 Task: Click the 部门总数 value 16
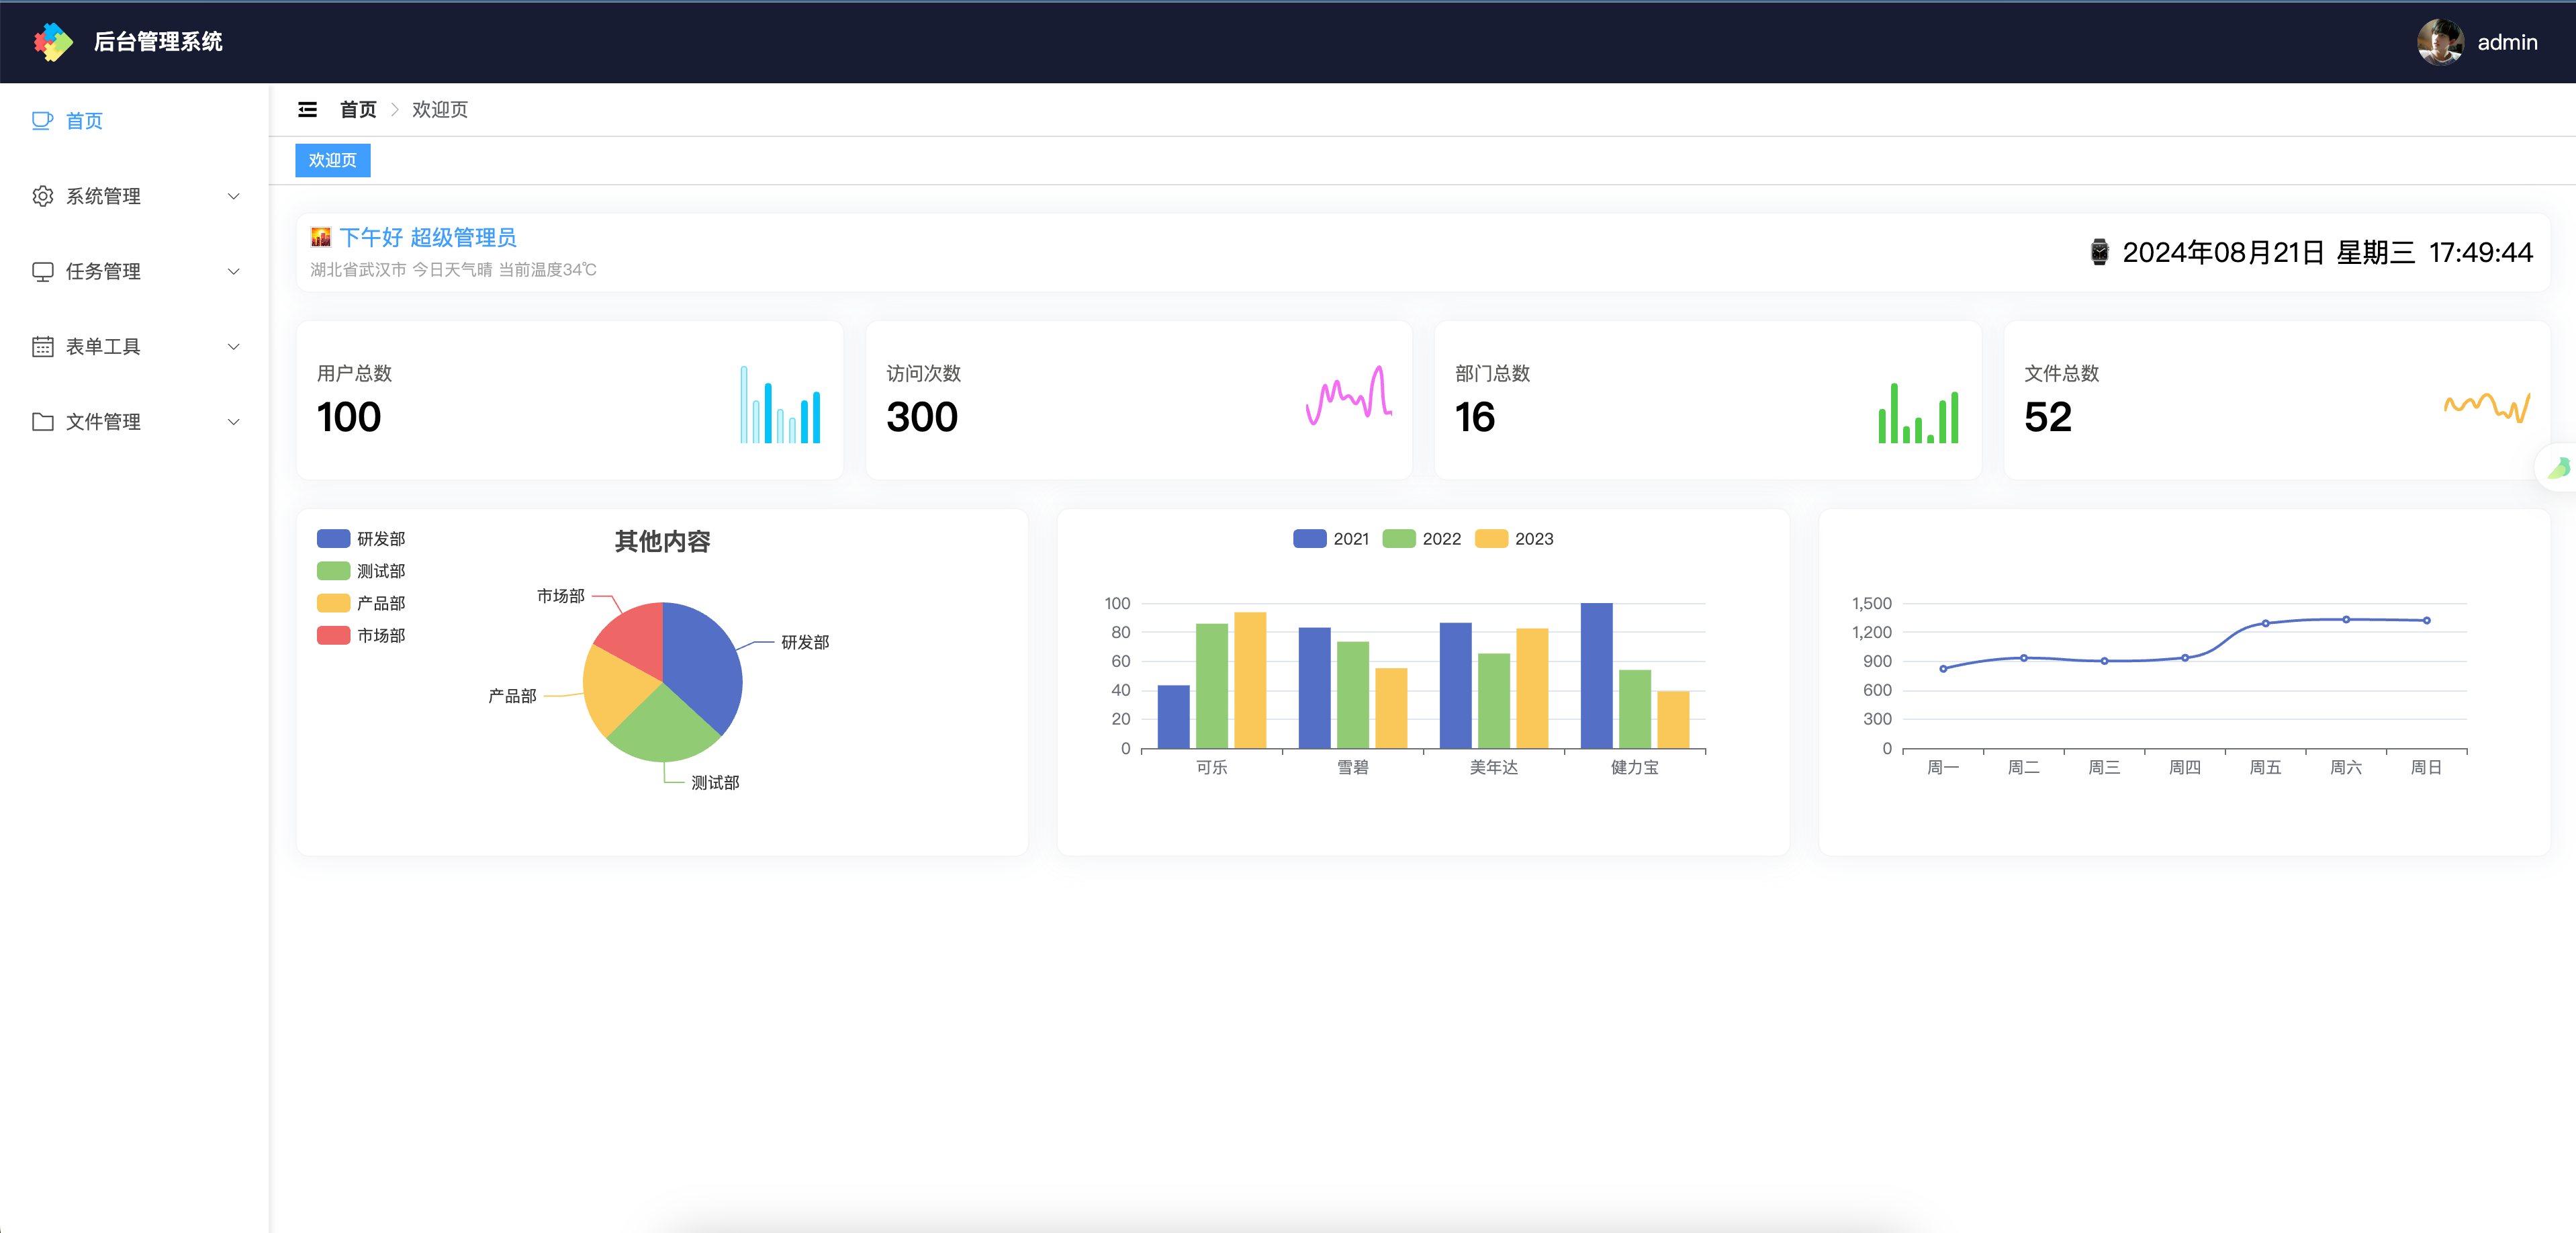[x=1474, y=417]
